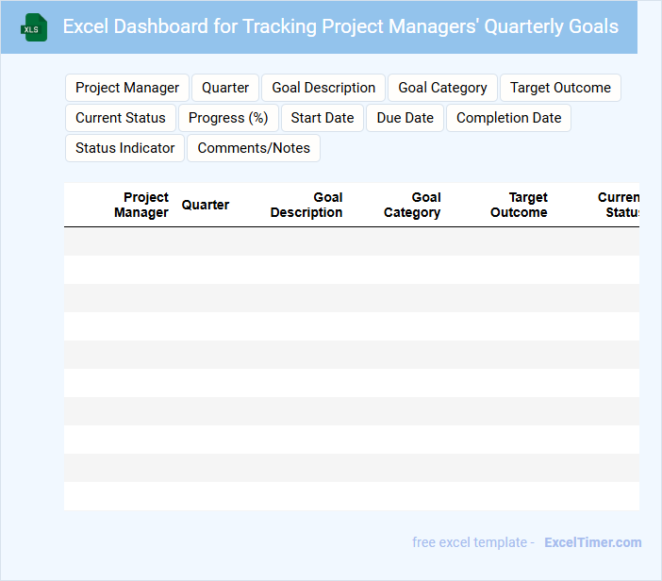
Task: Click the Goal Description tag
Action: 323,88
